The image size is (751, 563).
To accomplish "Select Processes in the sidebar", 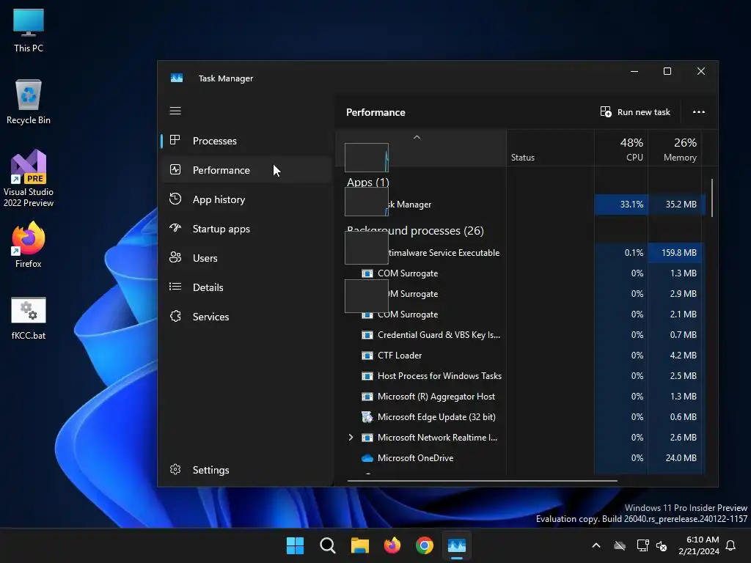I will pos(246,141).
